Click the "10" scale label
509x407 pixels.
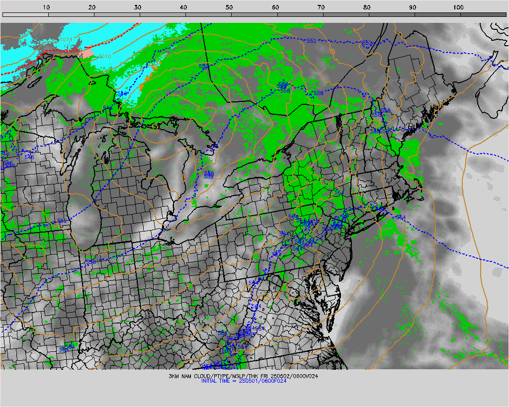46,7
